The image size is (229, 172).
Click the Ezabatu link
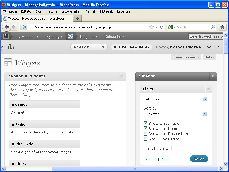(x=150, y=159)
